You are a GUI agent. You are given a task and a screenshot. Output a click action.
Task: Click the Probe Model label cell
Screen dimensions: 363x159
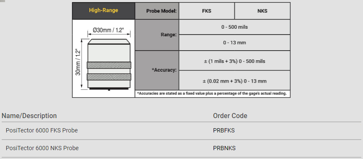coord(157,11)
